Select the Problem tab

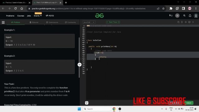(16, 22)
